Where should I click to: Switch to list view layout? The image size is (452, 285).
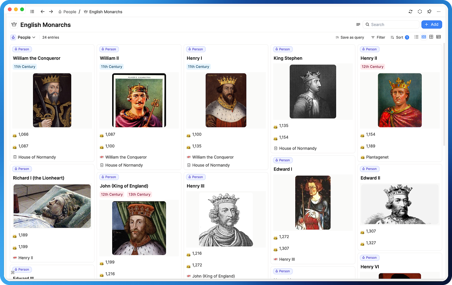click(x=416, y=37)
